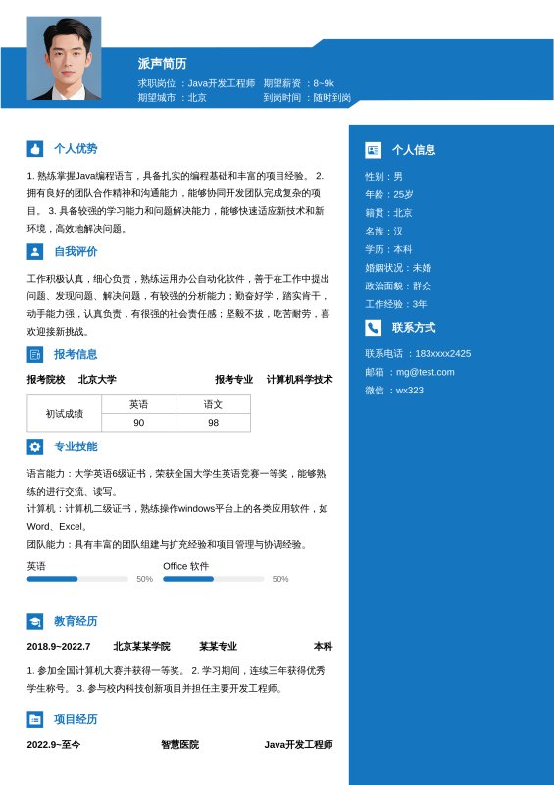Click the 个人信息 sidebar heading
The width and height of the screenshot is (554, 785).
[x=414, y=150]
